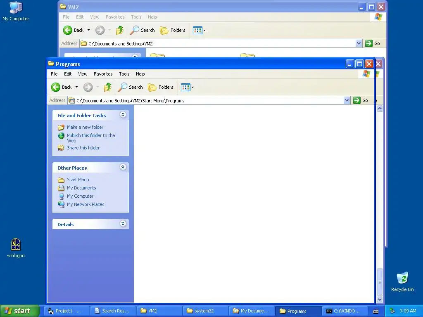Open Favorites menu in Programs window

(x=103, y=74)
